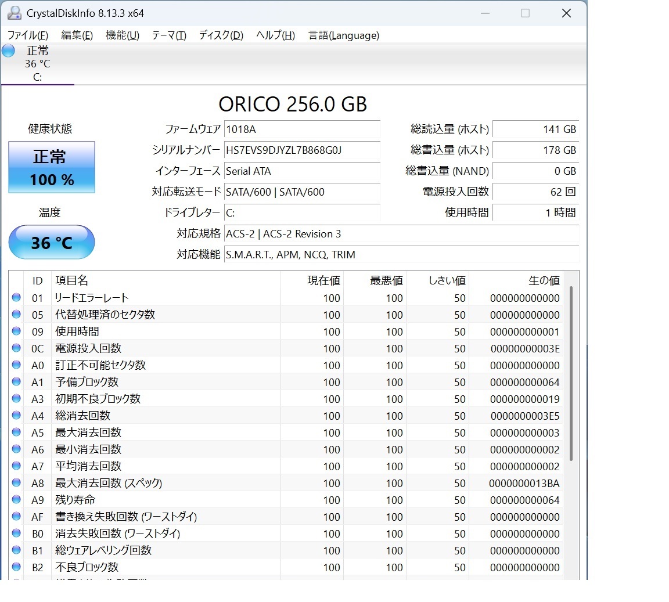This screenshot has width=669, height=602.
Task: Click status orb for attribute A3 初期不良ブロック数
Action: pos(16,398)
